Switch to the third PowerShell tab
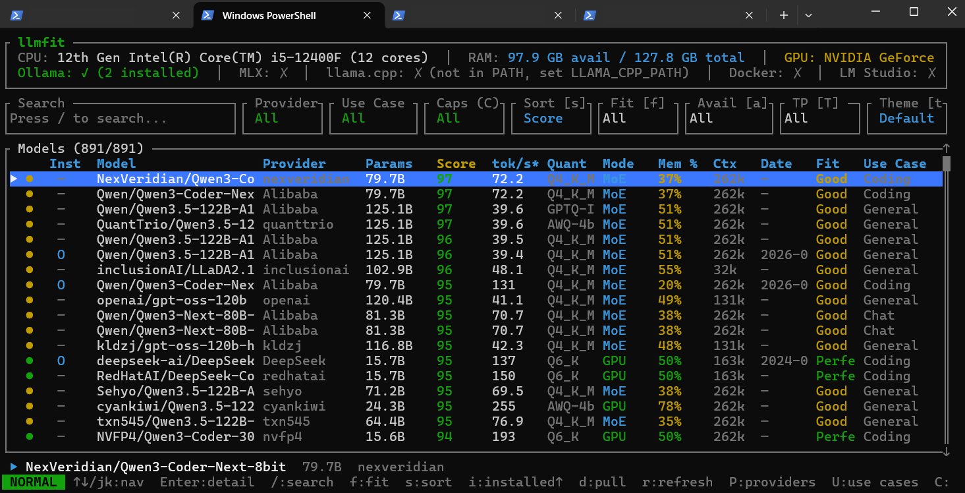The height and width of the screenshot is (493, 965). [x=479, y=15]
